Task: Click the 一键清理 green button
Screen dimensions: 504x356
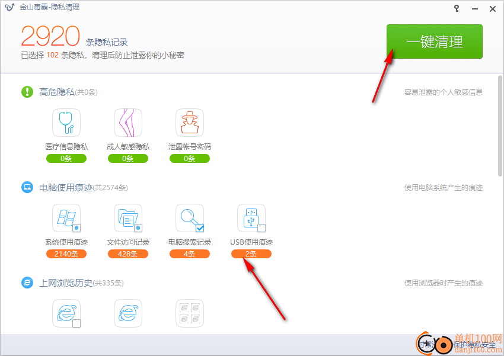Action: 434,41
